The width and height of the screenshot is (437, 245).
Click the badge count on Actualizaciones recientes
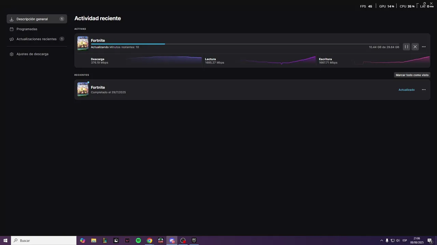click(x=62, y=39)
